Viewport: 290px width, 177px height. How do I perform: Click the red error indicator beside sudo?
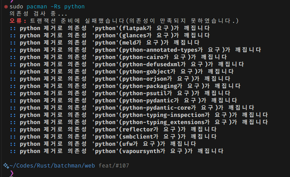point(5,7)
